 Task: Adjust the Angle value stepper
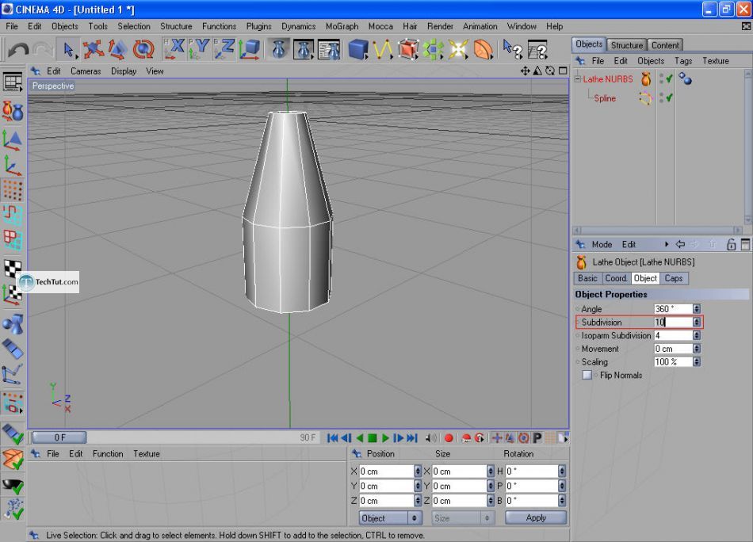pos(697,309)
